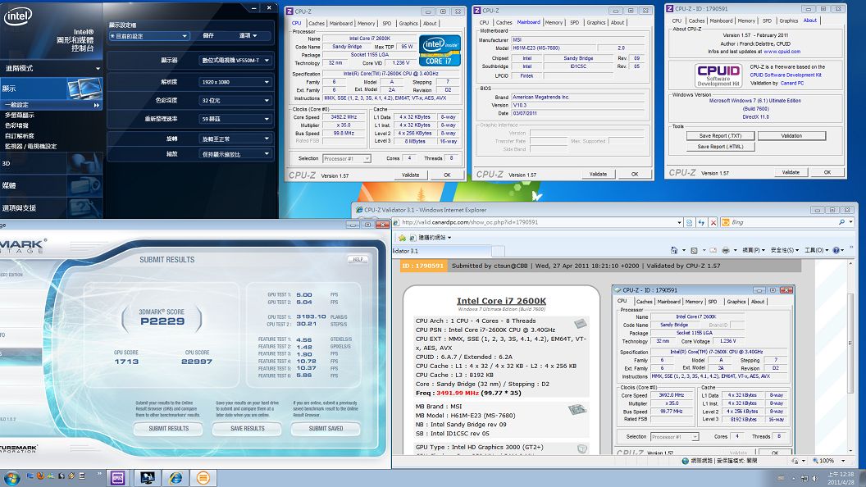Switch to the Intel graphics monitor taskbar icon

pyautogui.click(x=147, y=478)
